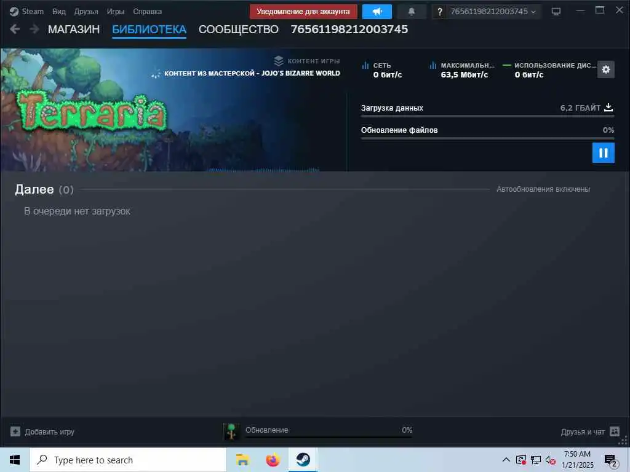
Task: Click the Максимальн. peak speed indicator
Action: 462,70
